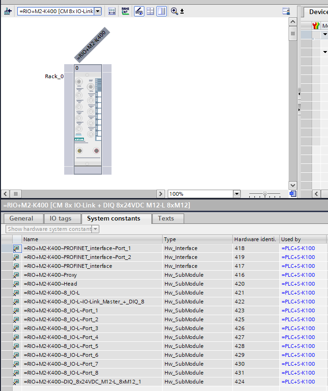Click the colored wrench column header icon
Image resolution: width=328 pixels, height=391 pixels.
[x=316, y=26]
